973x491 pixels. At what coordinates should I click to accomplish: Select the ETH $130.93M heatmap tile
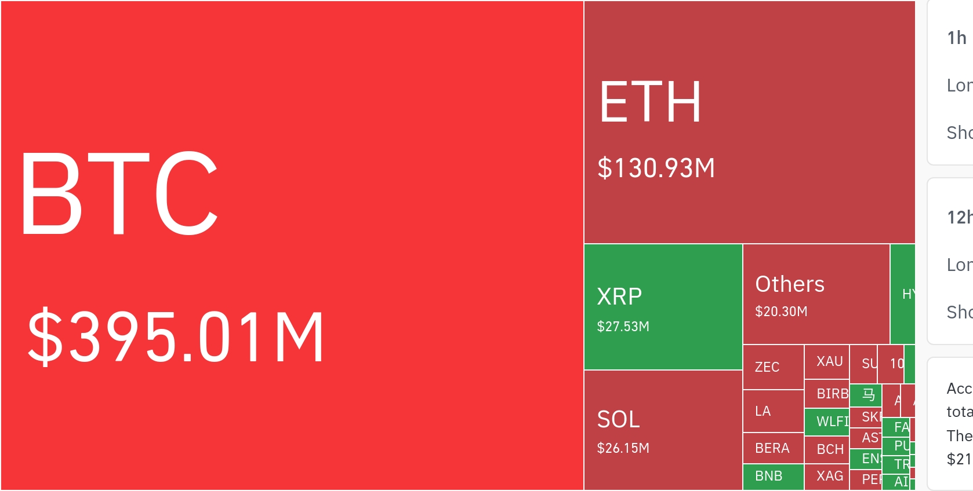(x=749, y=122)
